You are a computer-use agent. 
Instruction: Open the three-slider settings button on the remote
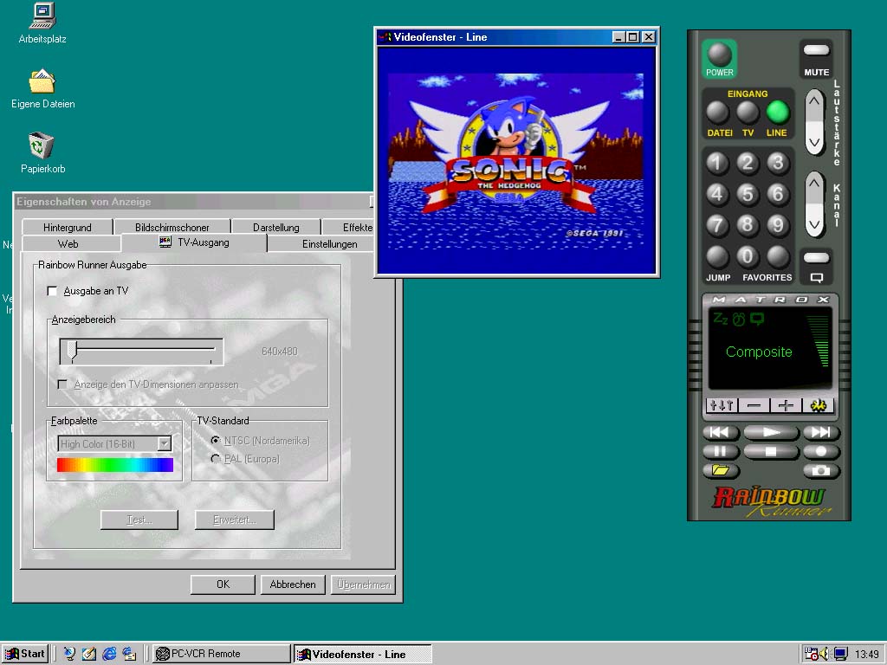tap(722, 405)
